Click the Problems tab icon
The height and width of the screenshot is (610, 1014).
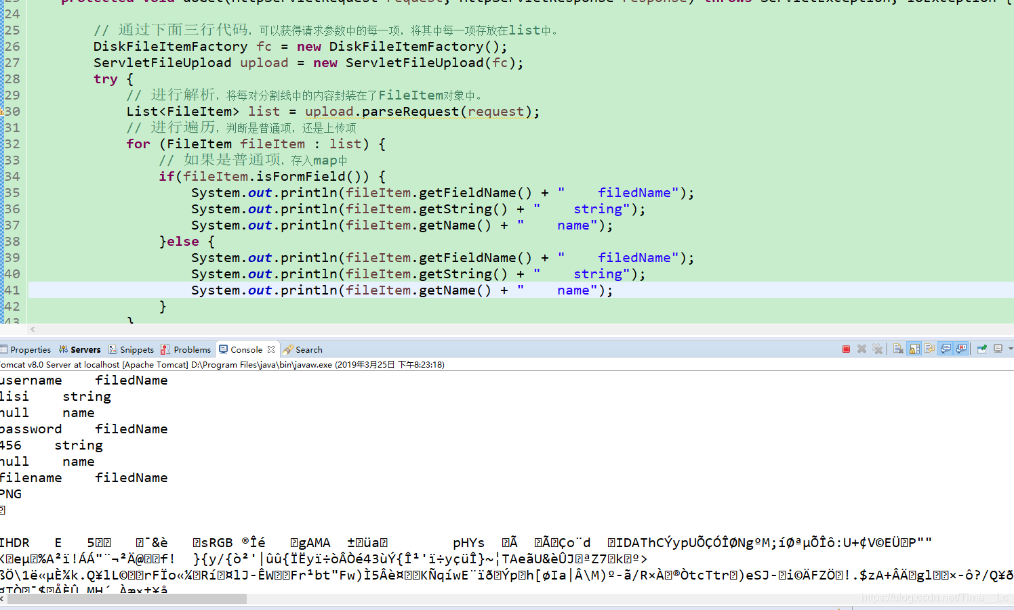click(x=165, y=349)
